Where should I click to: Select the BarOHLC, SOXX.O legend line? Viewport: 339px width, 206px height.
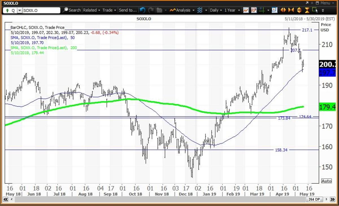point(37,28)
